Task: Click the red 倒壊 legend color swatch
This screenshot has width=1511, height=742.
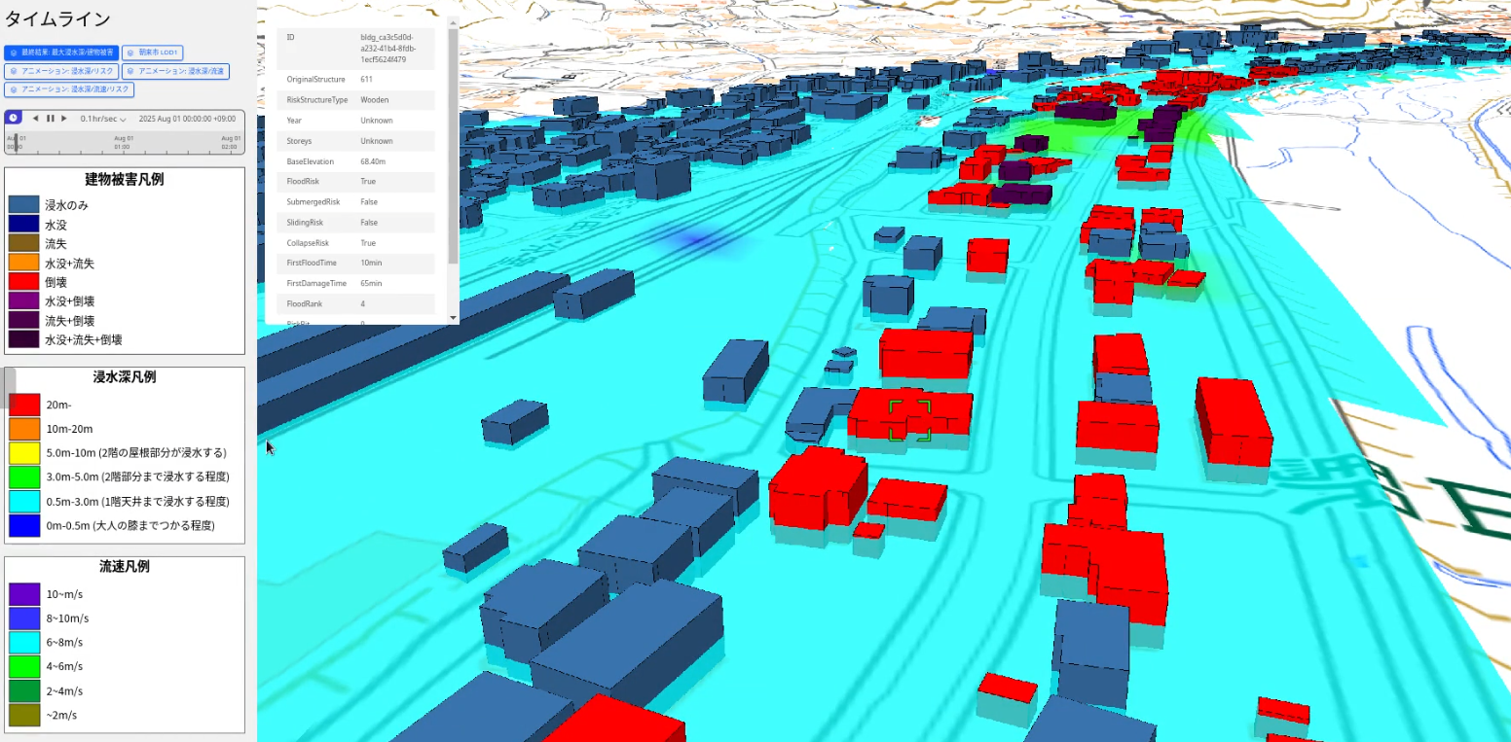Action: pos(23,282)
